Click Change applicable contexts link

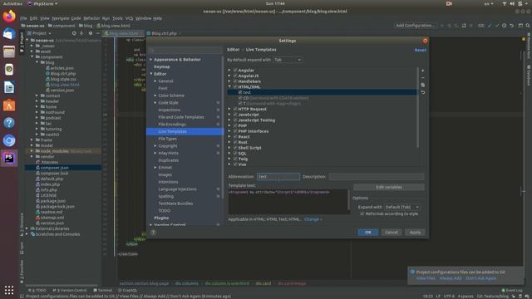[x=313, y=219]
